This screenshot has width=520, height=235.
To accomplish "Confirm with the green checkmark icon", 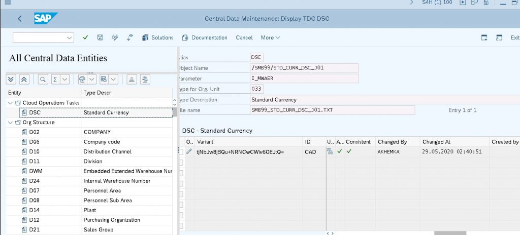I will pos(85,37).
